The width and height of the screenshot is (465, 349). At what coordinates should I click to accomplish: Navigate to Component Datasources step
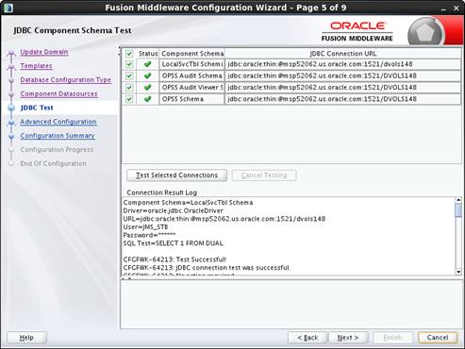pos(58,93)
